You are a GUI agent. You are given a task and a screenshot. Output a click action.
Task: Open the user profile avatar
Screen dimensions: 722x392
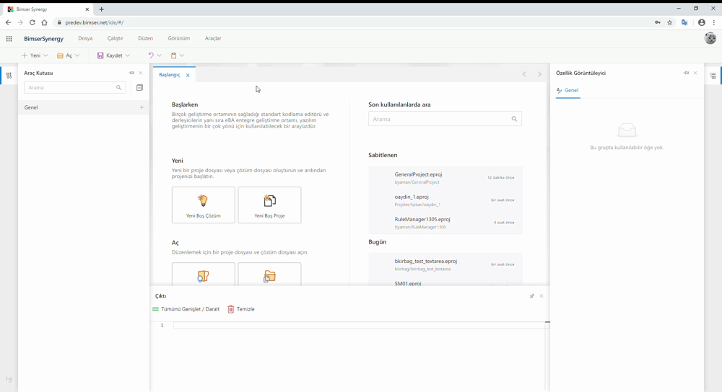coord(710,38)
